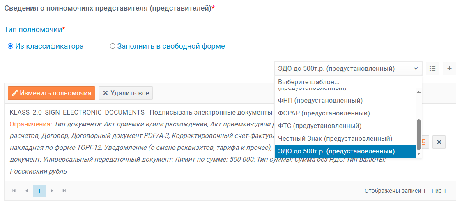Go to next page arrow
The height and width of the screenshot is (203, 462).
coord(52,191)
